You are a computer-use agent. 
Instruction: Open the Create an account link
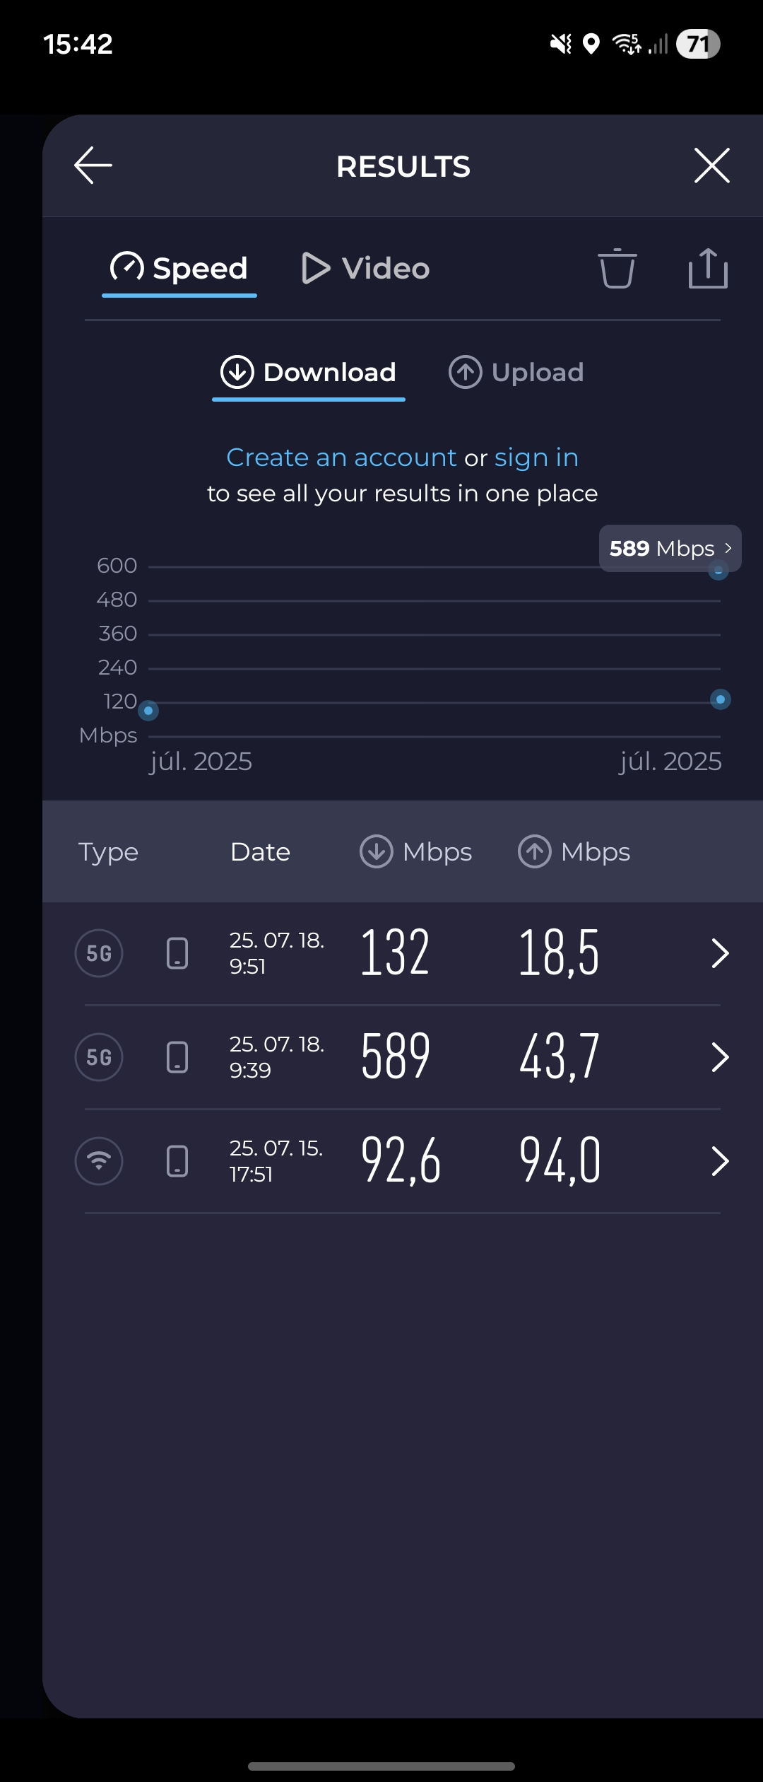(x=342, y=458)
